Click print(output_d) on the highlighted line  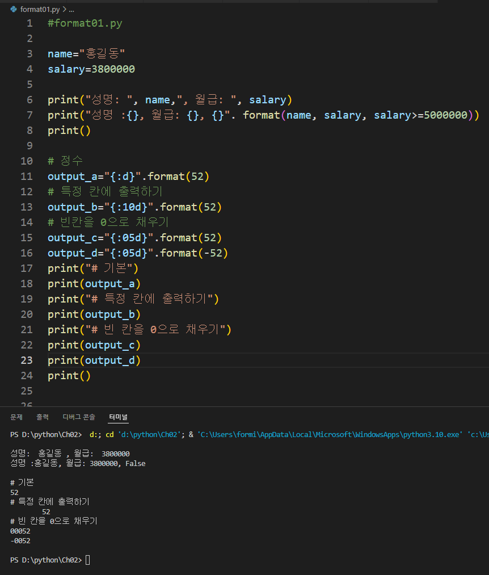pos(94,360)
